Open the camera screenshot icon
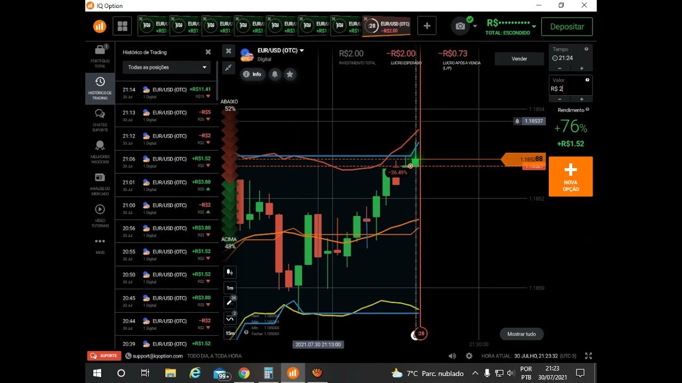682x383 pixels. click(460, 26)
